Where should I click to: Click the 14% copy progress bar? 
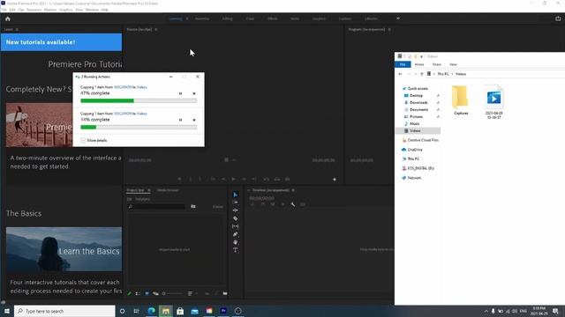pyautogui.click(x=139, y=127)
